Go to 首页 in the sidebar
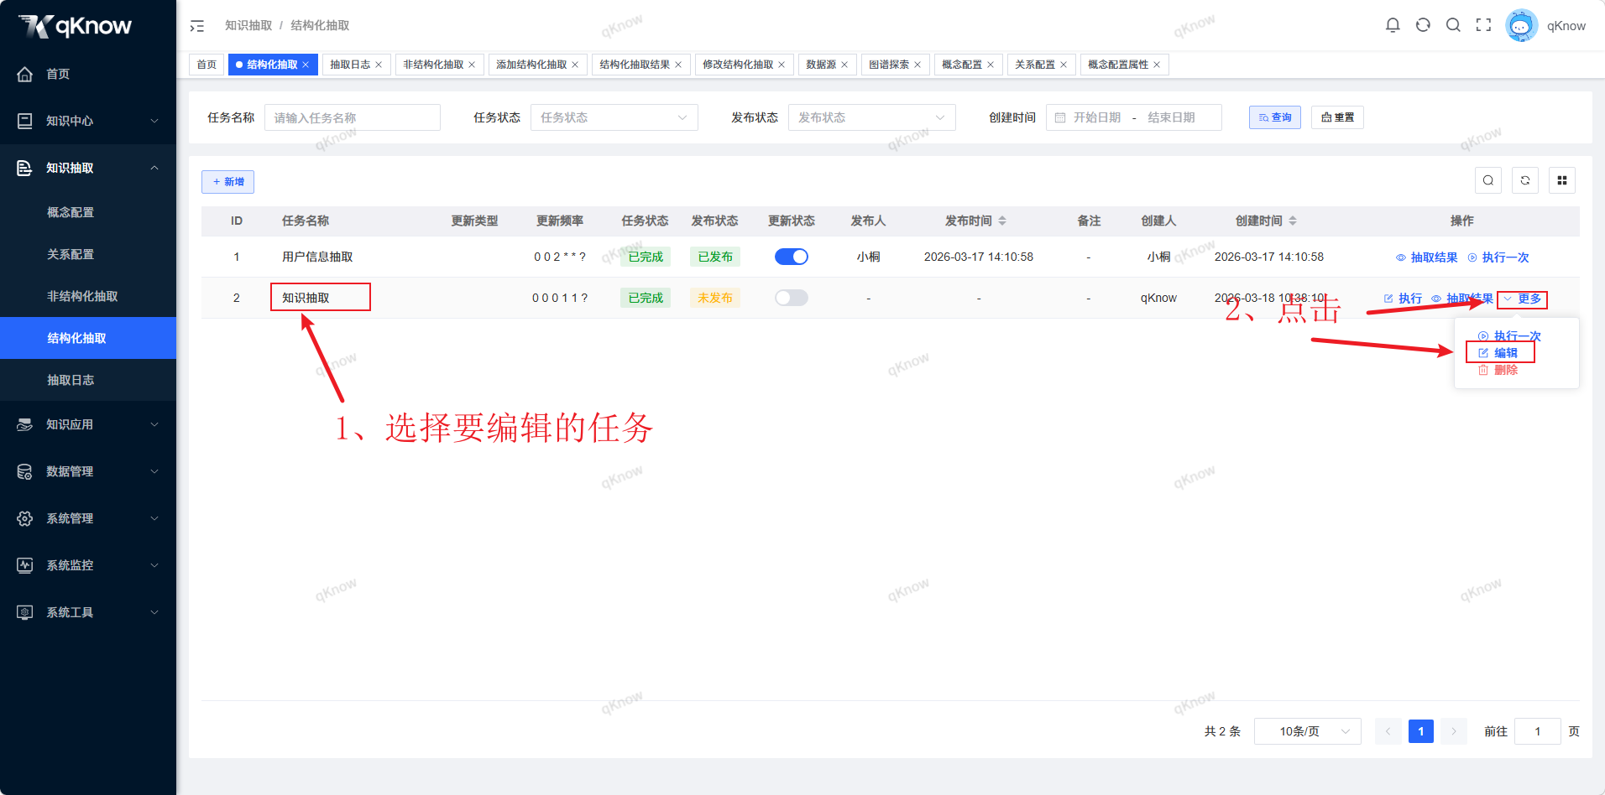 click(x=88, y=74)
